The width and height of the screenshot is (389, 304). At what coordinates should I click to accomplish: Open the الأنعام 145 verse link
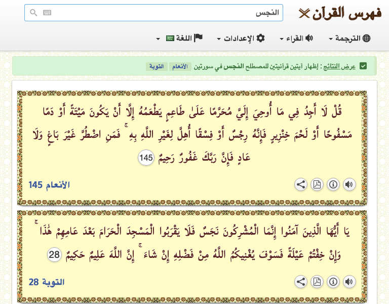point(49,184)
